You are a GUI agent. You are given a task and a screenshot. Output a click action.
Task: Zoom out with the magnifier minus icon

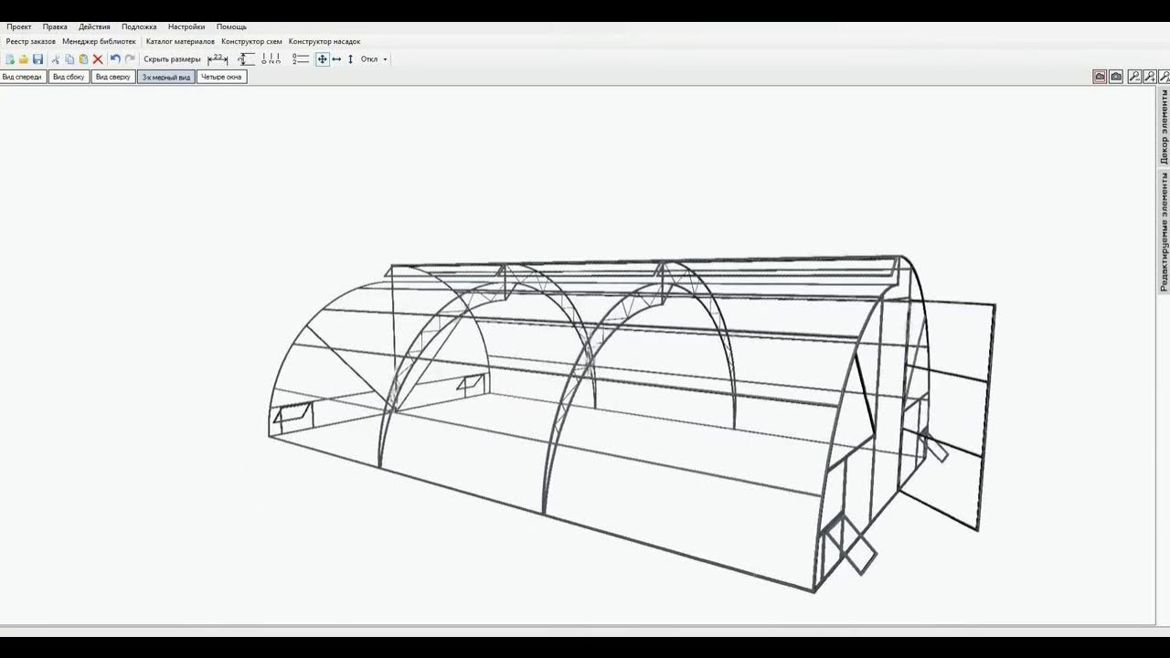coord(1134,77)
